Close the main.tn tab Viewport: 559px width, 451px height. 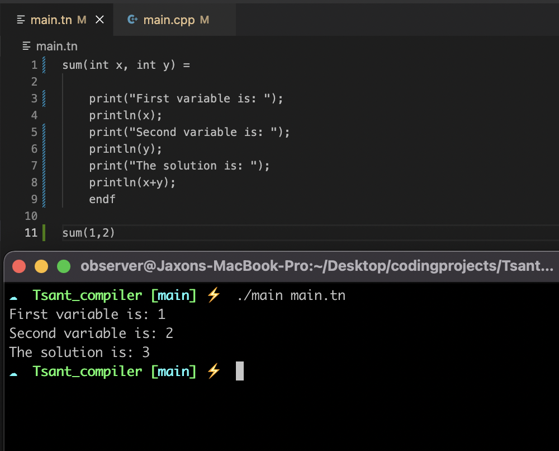(x=100, y=20)
